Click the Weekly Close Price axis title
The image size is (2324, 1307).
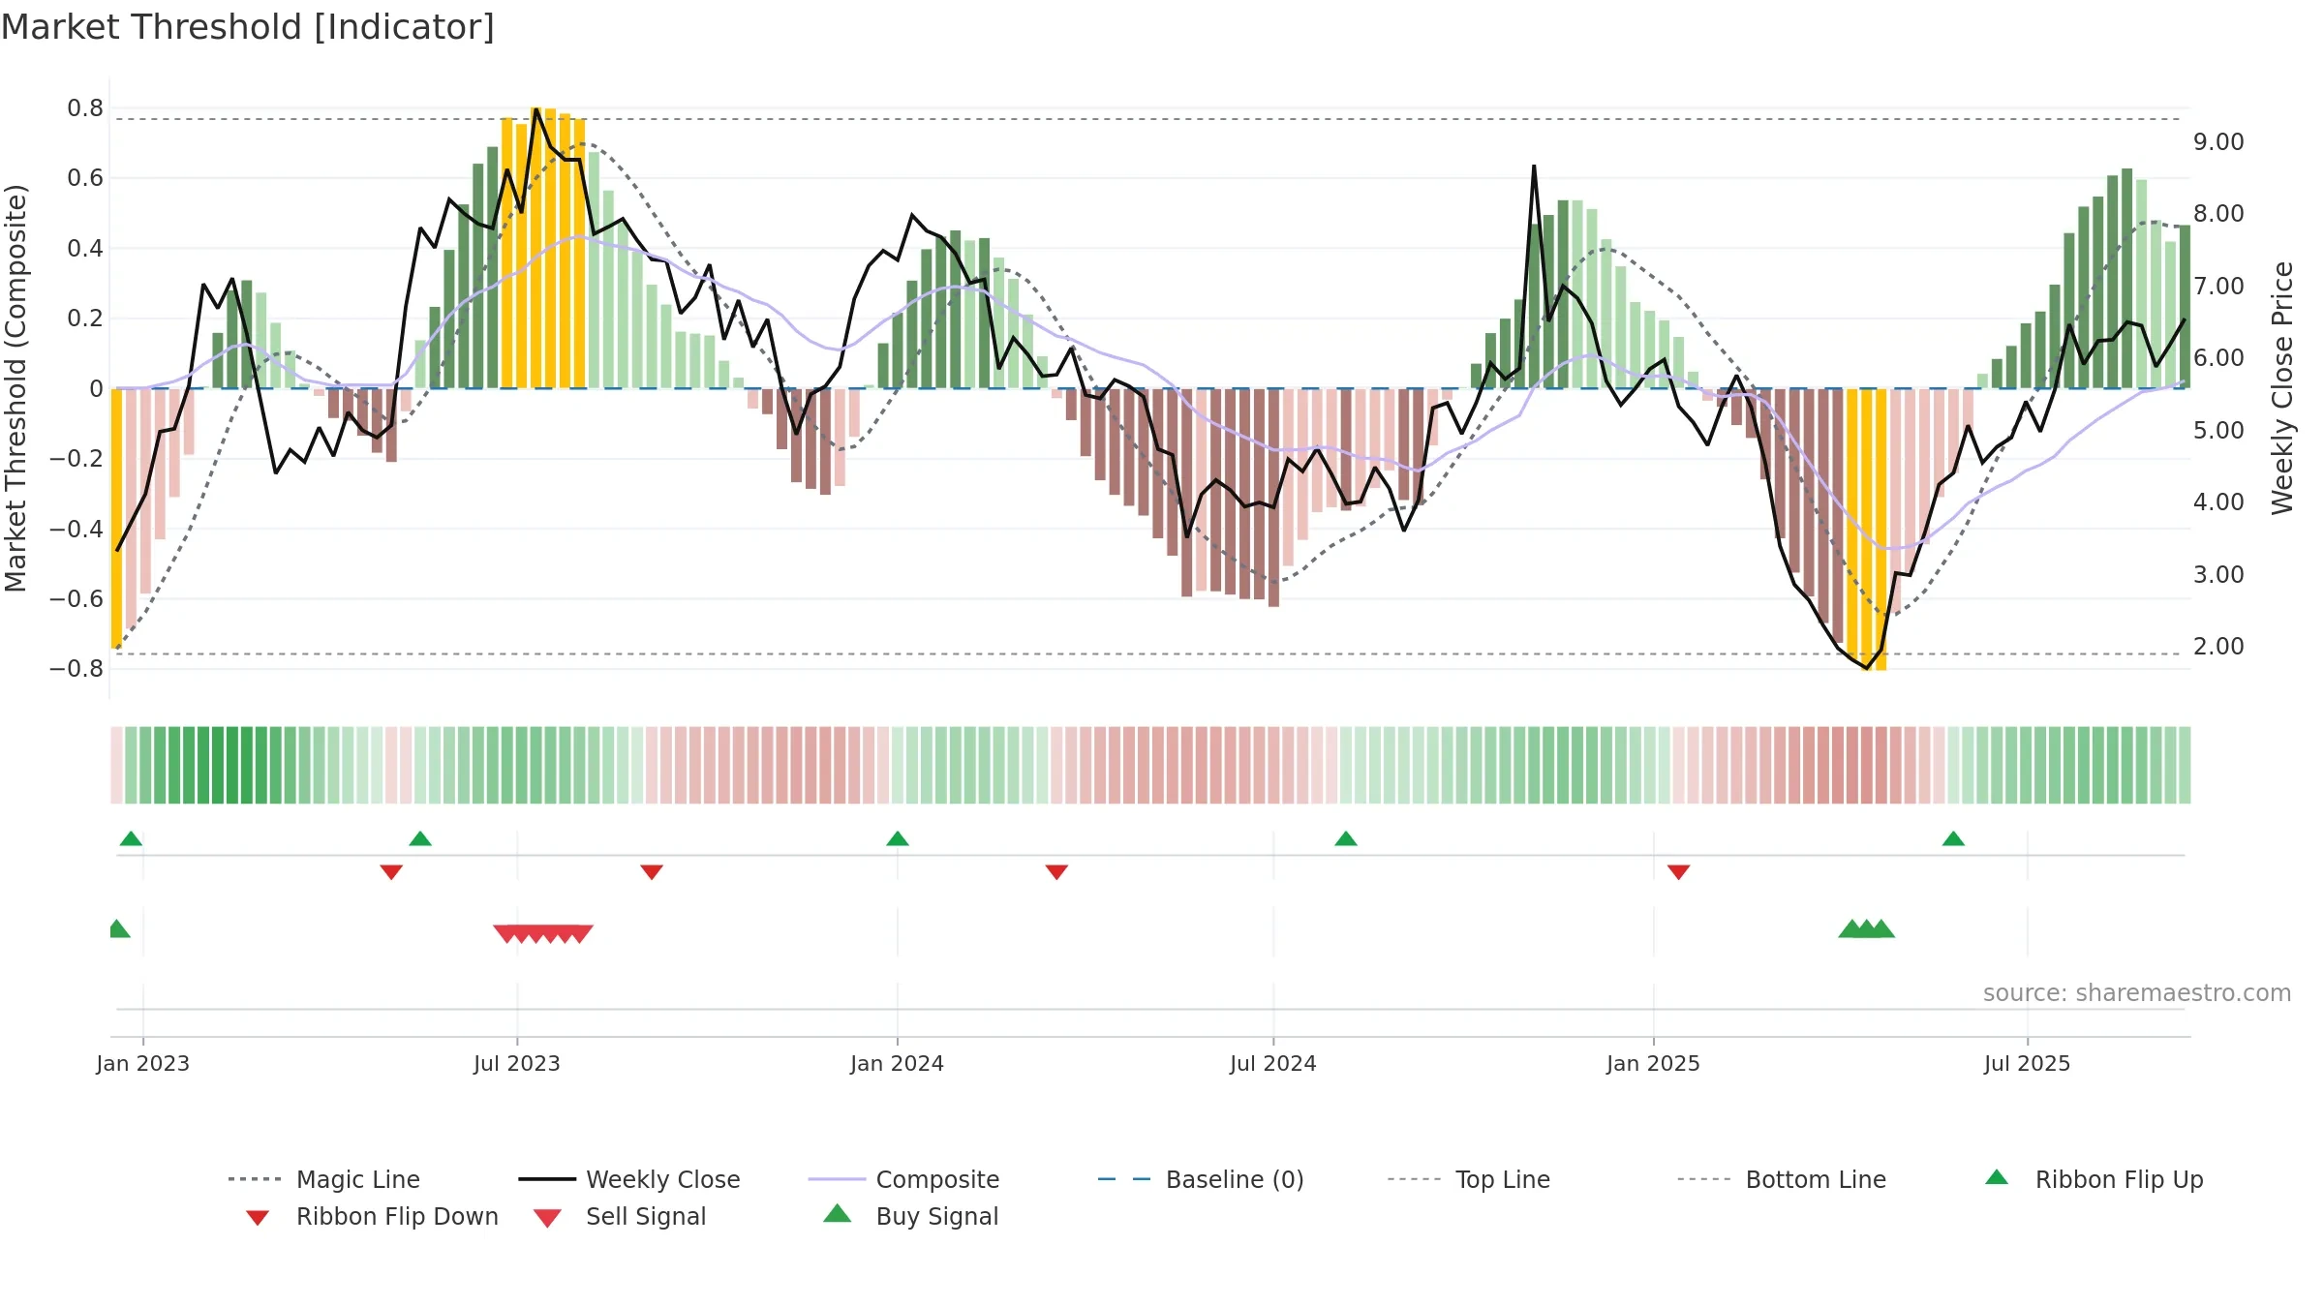point(2282,388)
